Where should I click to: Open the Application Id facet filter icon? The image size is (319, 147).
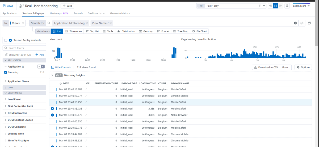coord(39,67)
